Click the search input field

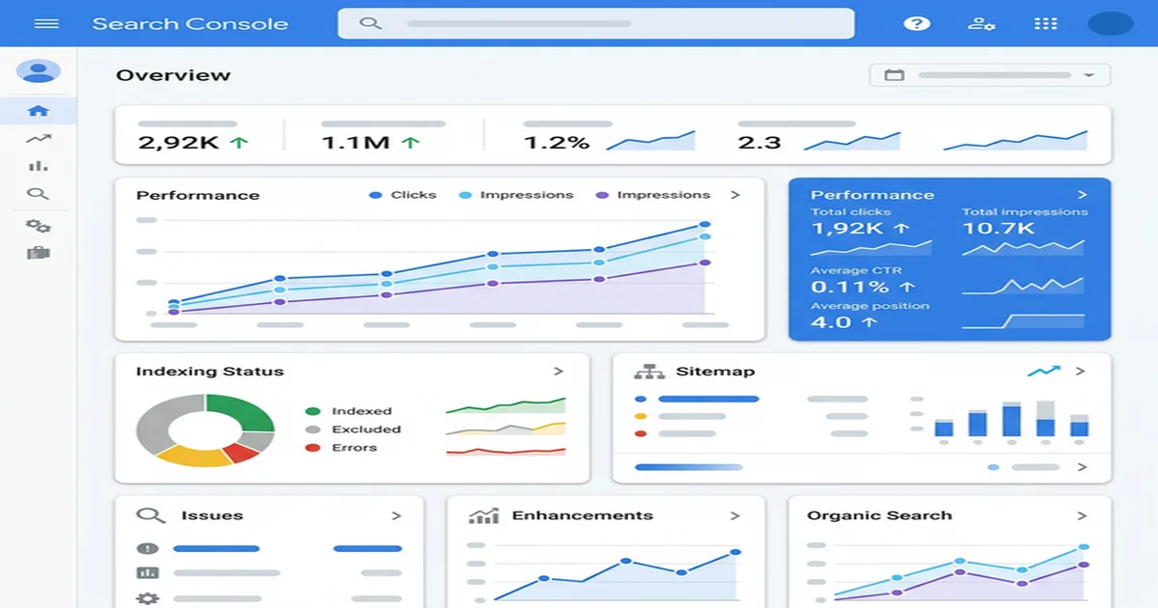tap(595, 24)
